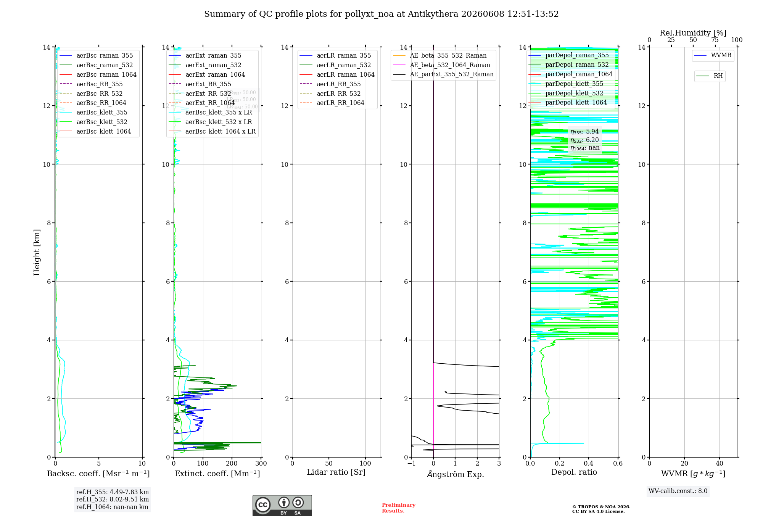The image size is (763, 519).
Task: Pick legend entry aerLR_raman_355
Action: pos(335,56)
